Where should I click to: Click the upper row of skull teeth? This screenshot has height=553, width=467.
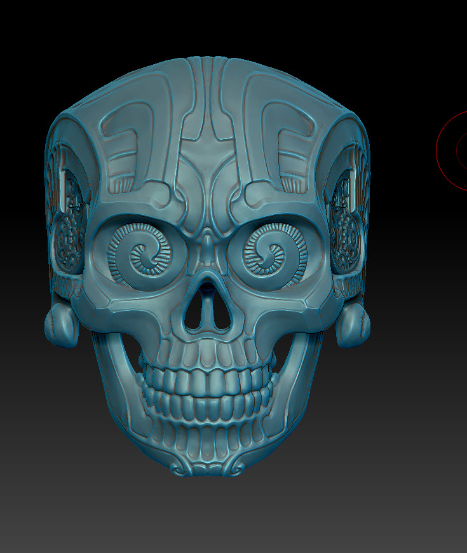tap(208, 381)
